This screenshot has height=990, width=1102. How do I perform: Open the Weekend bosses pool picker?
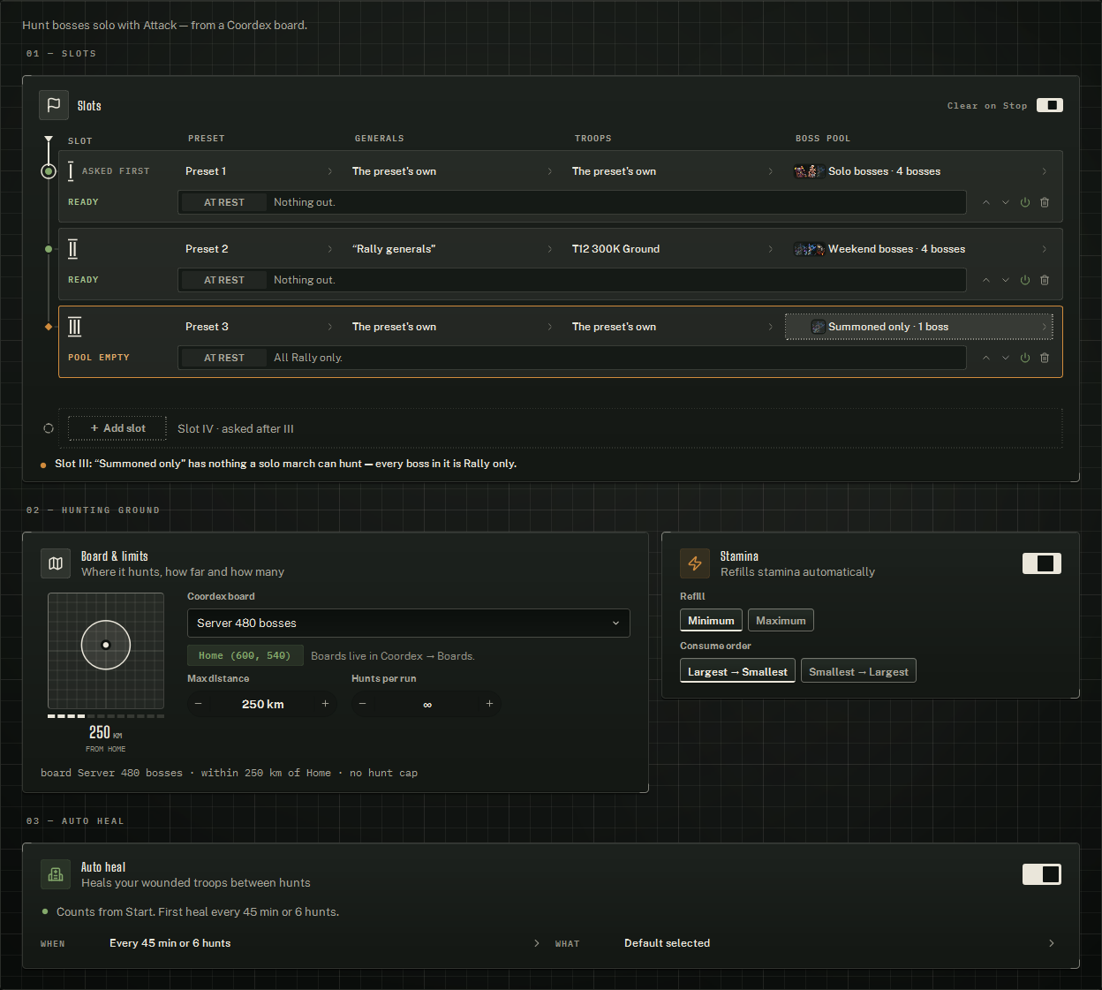(919, 249)
